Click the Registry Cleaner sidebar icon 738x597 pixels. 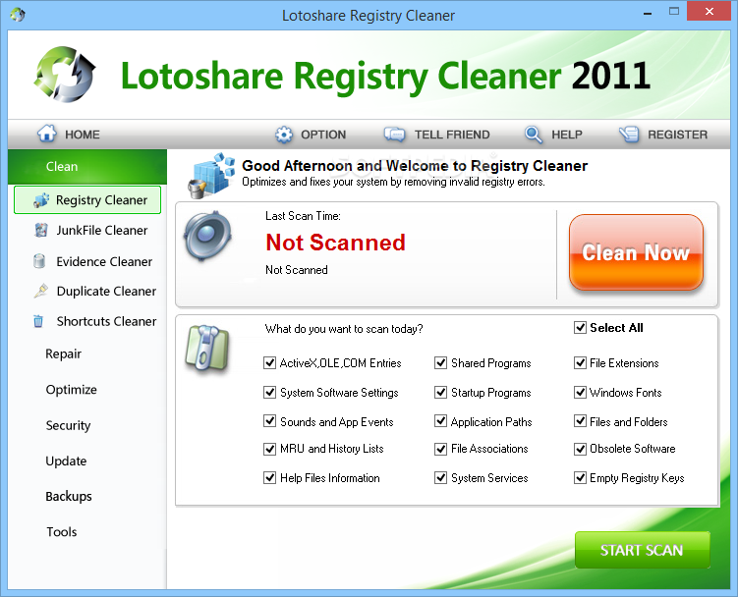tap(41, 200)
